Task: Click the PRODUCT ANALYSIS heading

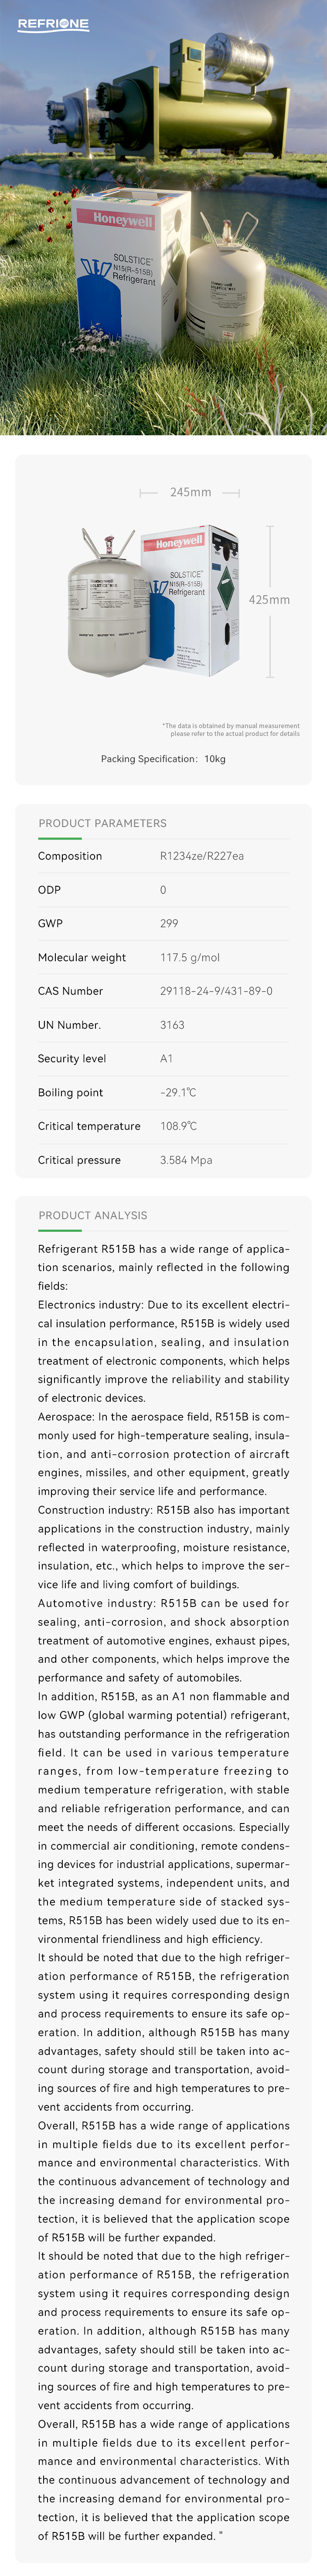Action: click(x=92, y=1215)
